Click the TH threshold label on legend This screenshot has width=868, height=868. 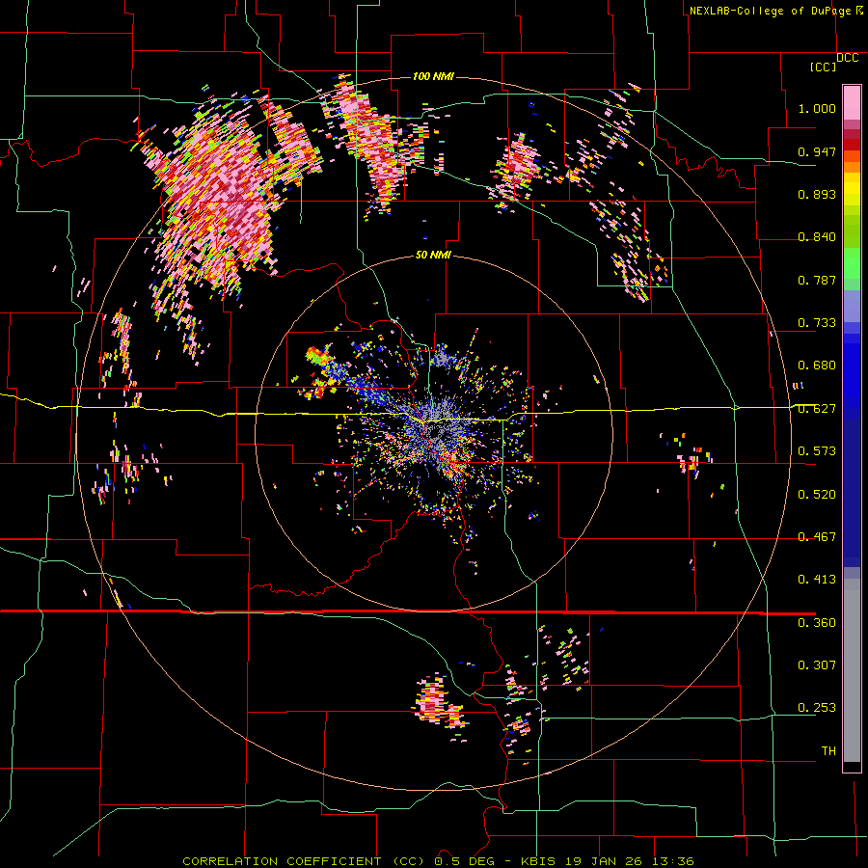[828, 751]
